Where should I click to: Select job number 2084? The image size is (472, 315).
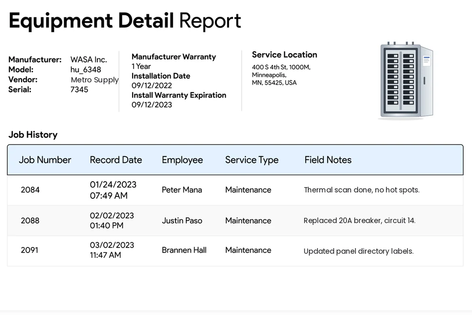30,190
